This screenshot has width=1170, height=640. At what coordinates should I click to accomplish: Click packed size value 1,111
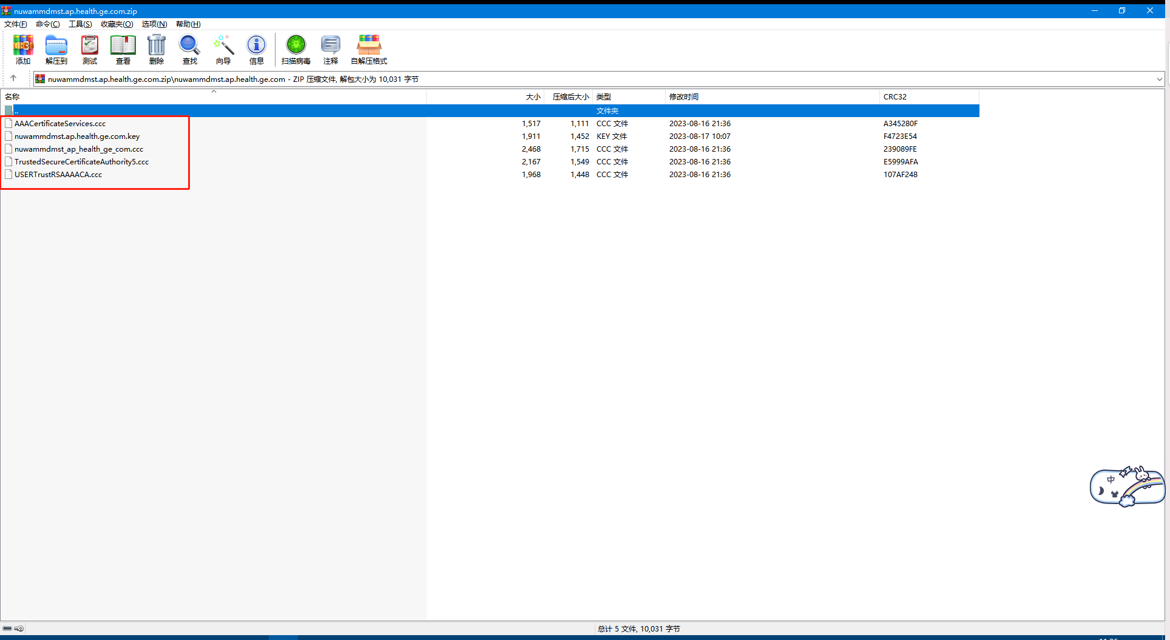coord(580,123)
